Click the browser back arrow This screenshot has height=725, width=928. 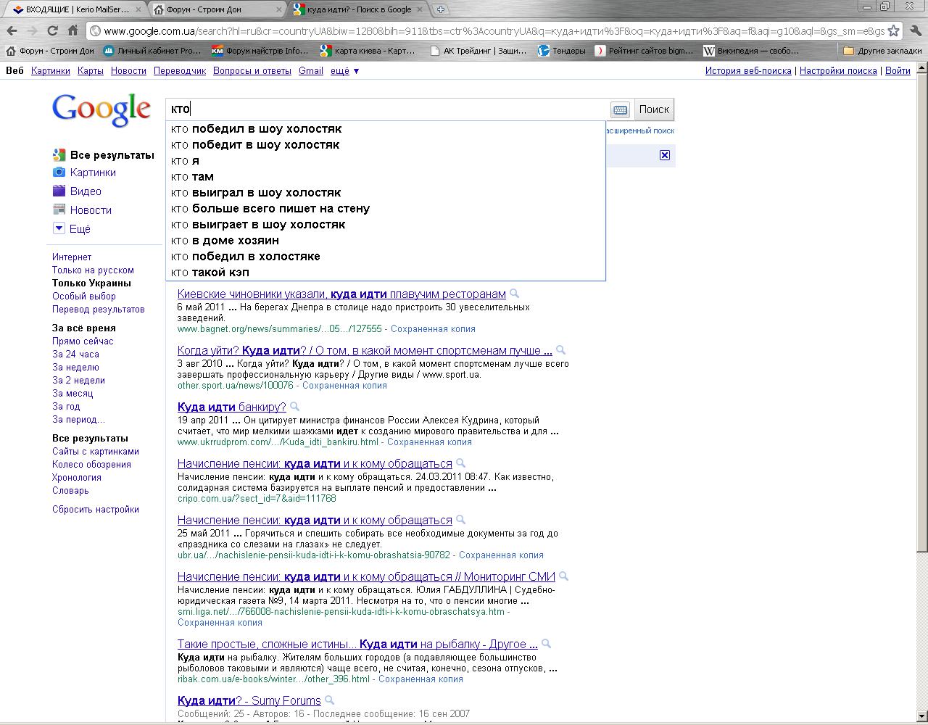[12, 30]
